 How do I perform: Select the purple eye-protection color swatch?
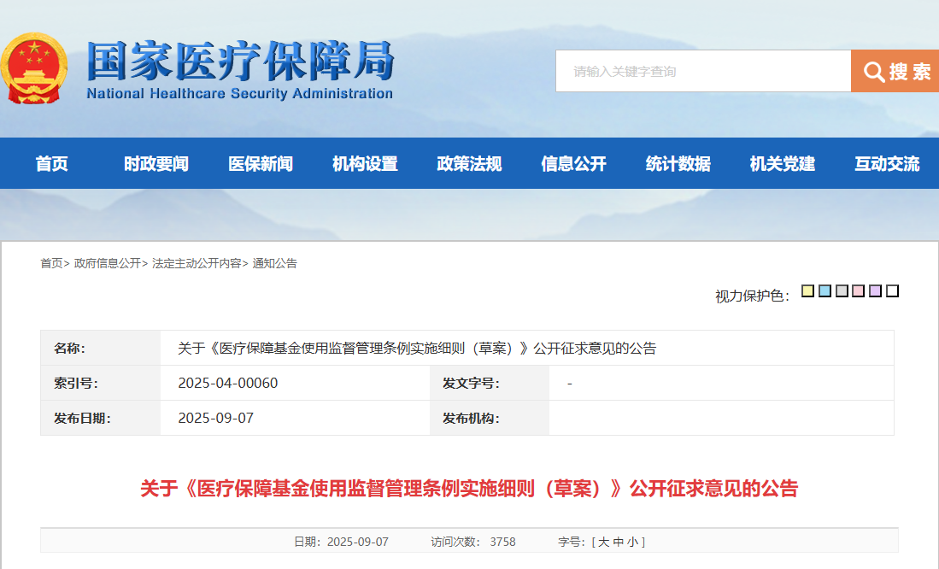[875, 291]
